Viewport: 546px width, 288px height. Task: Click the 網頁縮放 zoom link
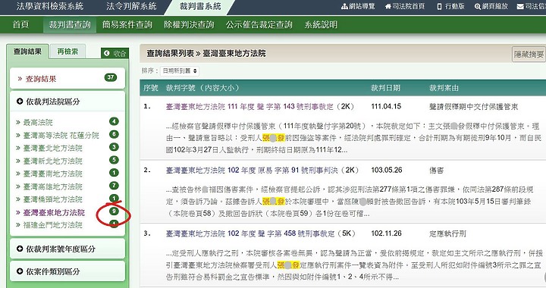pyautogui.click(x=491, y=6)
